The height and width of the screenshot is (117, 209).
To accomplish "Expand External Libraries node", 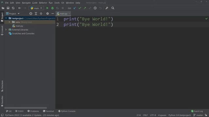I will [x=6, y=30].
